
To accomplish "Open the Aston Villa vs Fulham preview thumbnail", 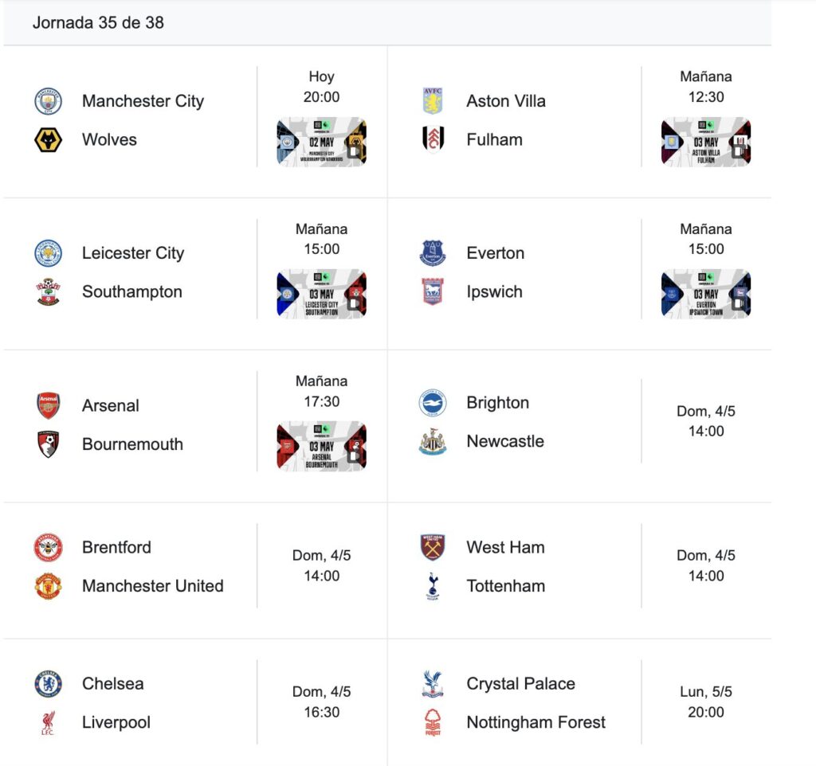I will coord(706,142).
